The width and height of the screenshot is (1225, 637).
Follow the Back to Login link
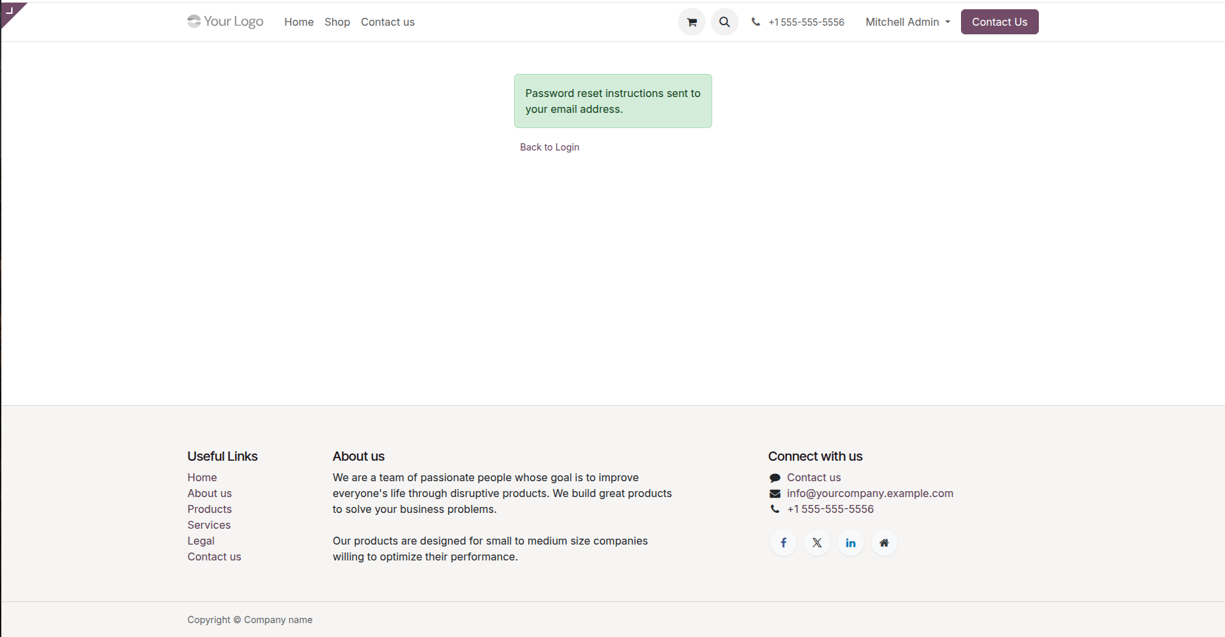(x=549, y=147)
